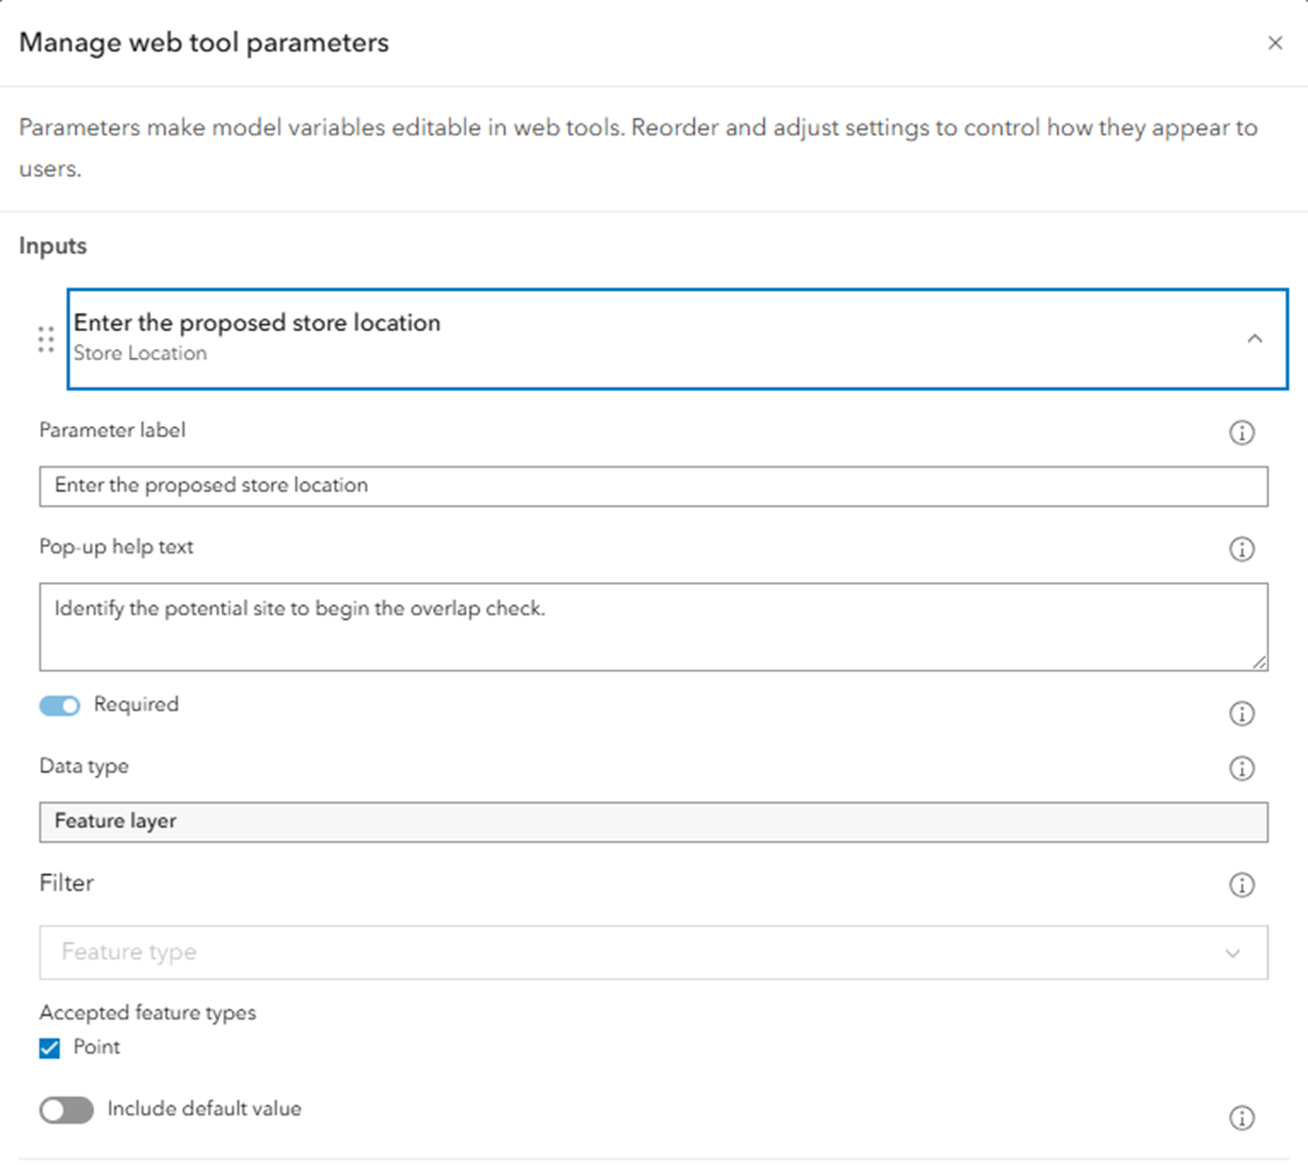Grab the drag handle for Store Location parameter

point(46,340)
